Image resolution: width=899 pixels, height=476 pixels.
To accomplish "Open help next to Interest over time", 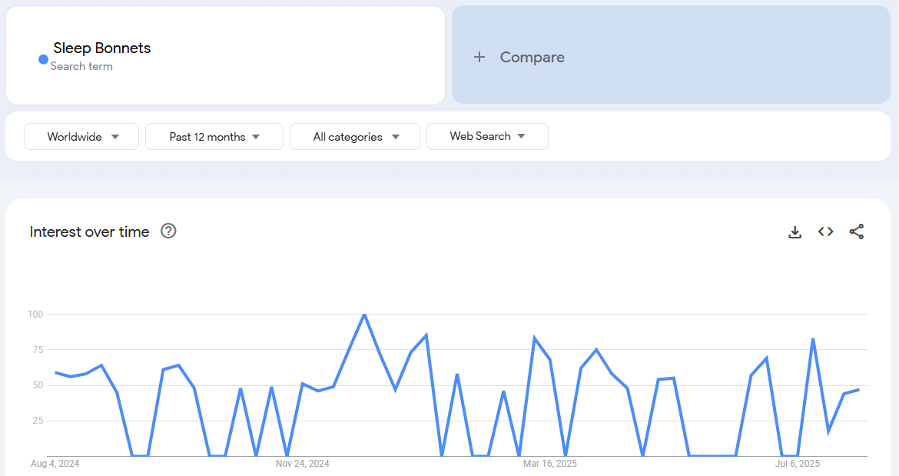I will click(168, 231).
